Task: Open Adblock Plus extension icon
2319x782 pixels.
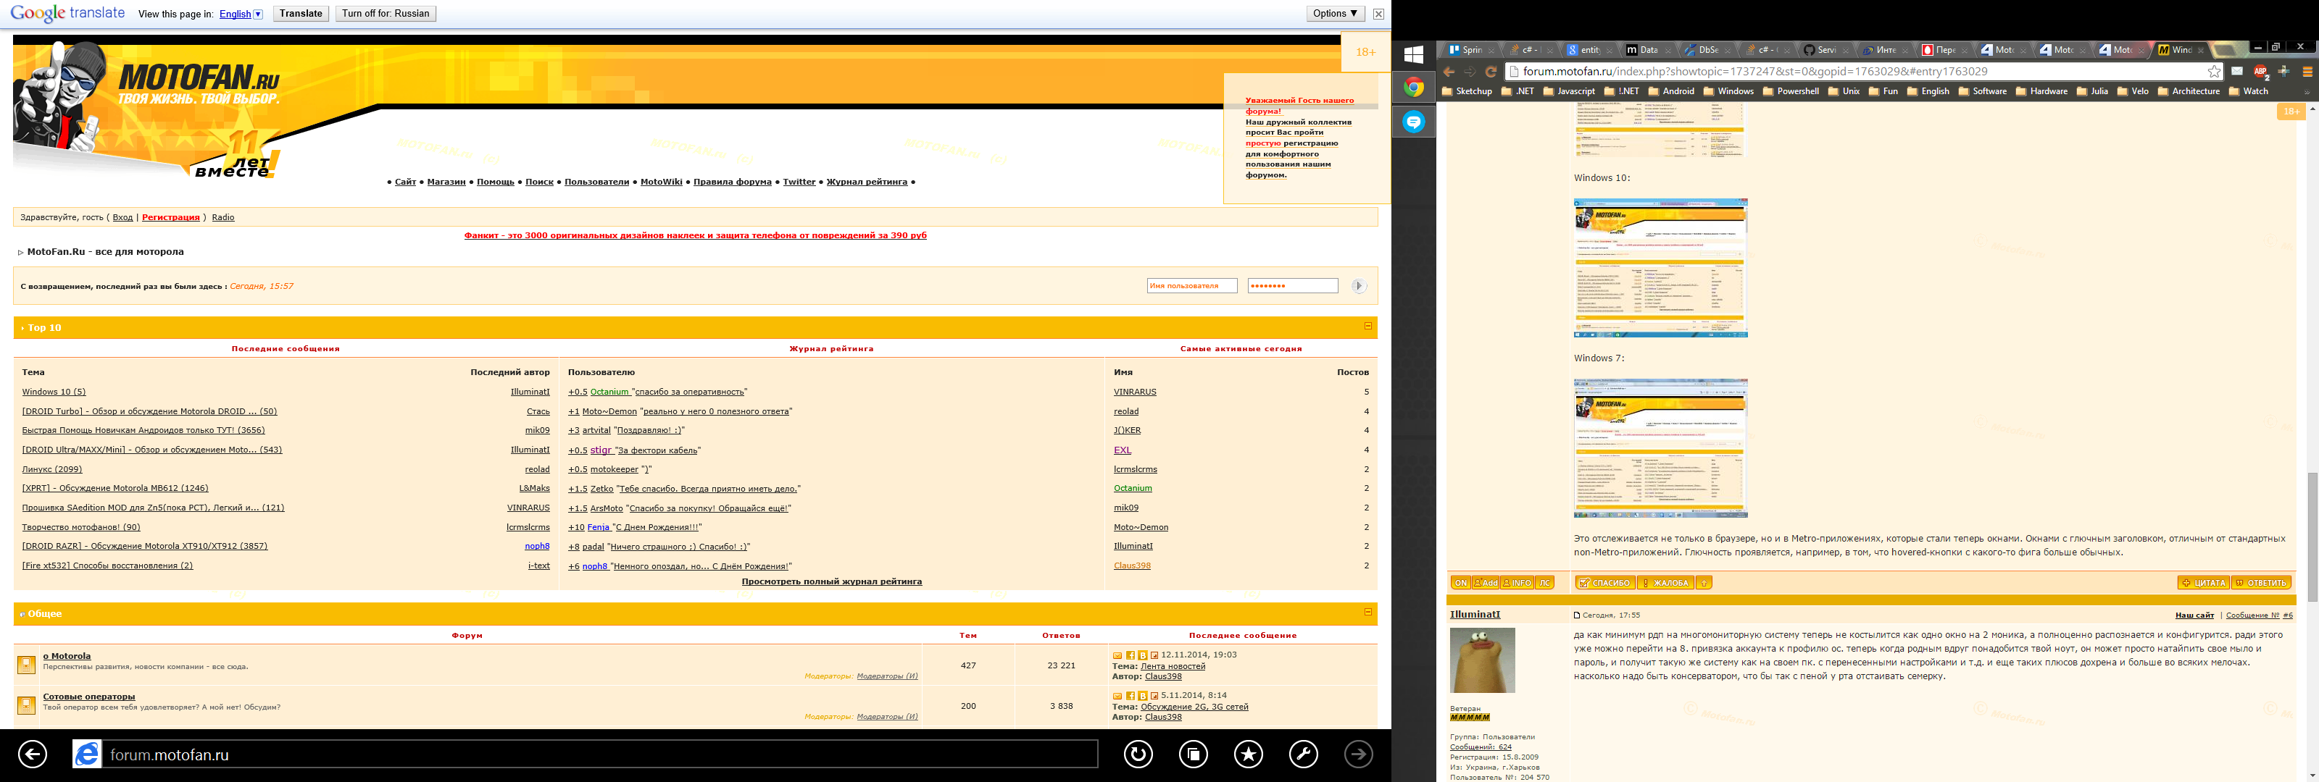Action: (x=2260, y=72)
